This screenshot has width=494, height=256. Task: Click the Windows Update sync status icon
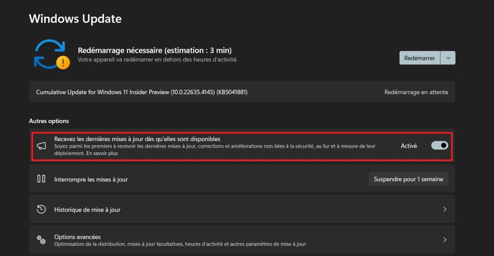(51, 54)
